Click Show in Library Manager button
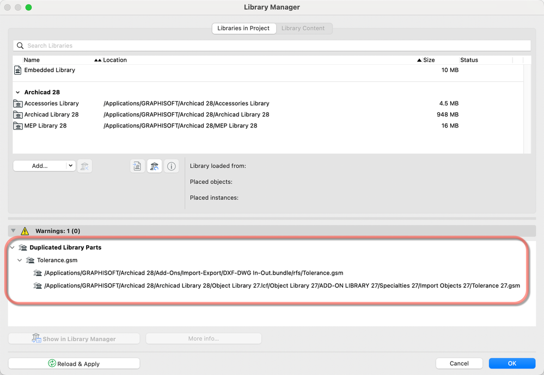This screenshot has width=544, height=375. (x=74, y=338)
